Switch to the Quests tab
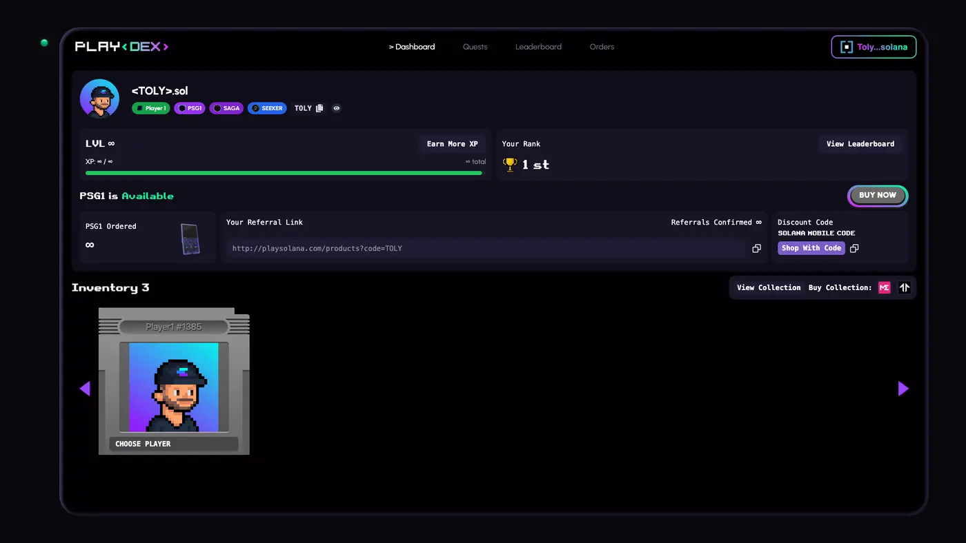966x543 pixels. pyautogui.click(x=475, y=47)
